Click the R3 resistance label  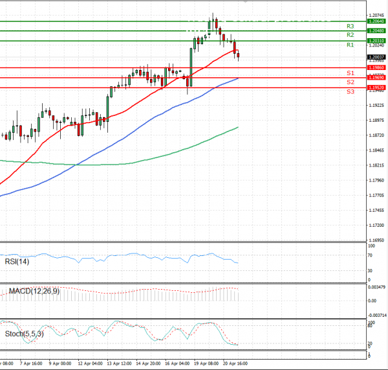click(x=350, y=26)
